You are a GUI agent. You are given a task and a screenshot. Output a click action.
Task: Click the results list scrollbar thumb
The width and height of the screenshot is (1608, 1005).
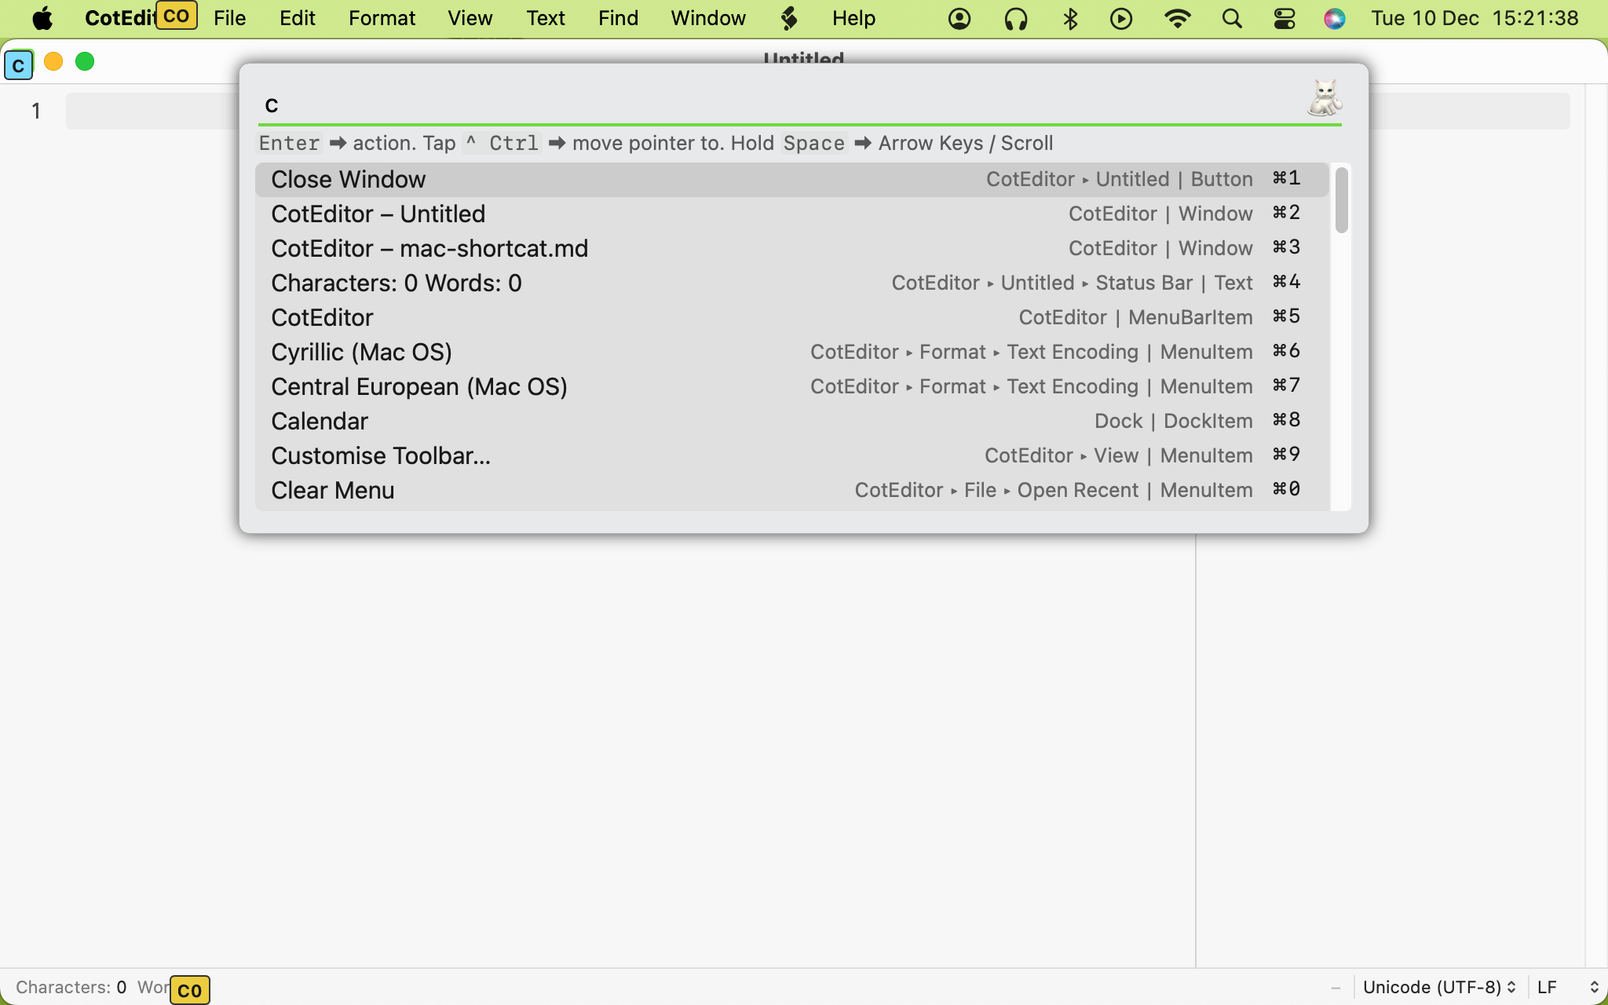pos(1341,199)
